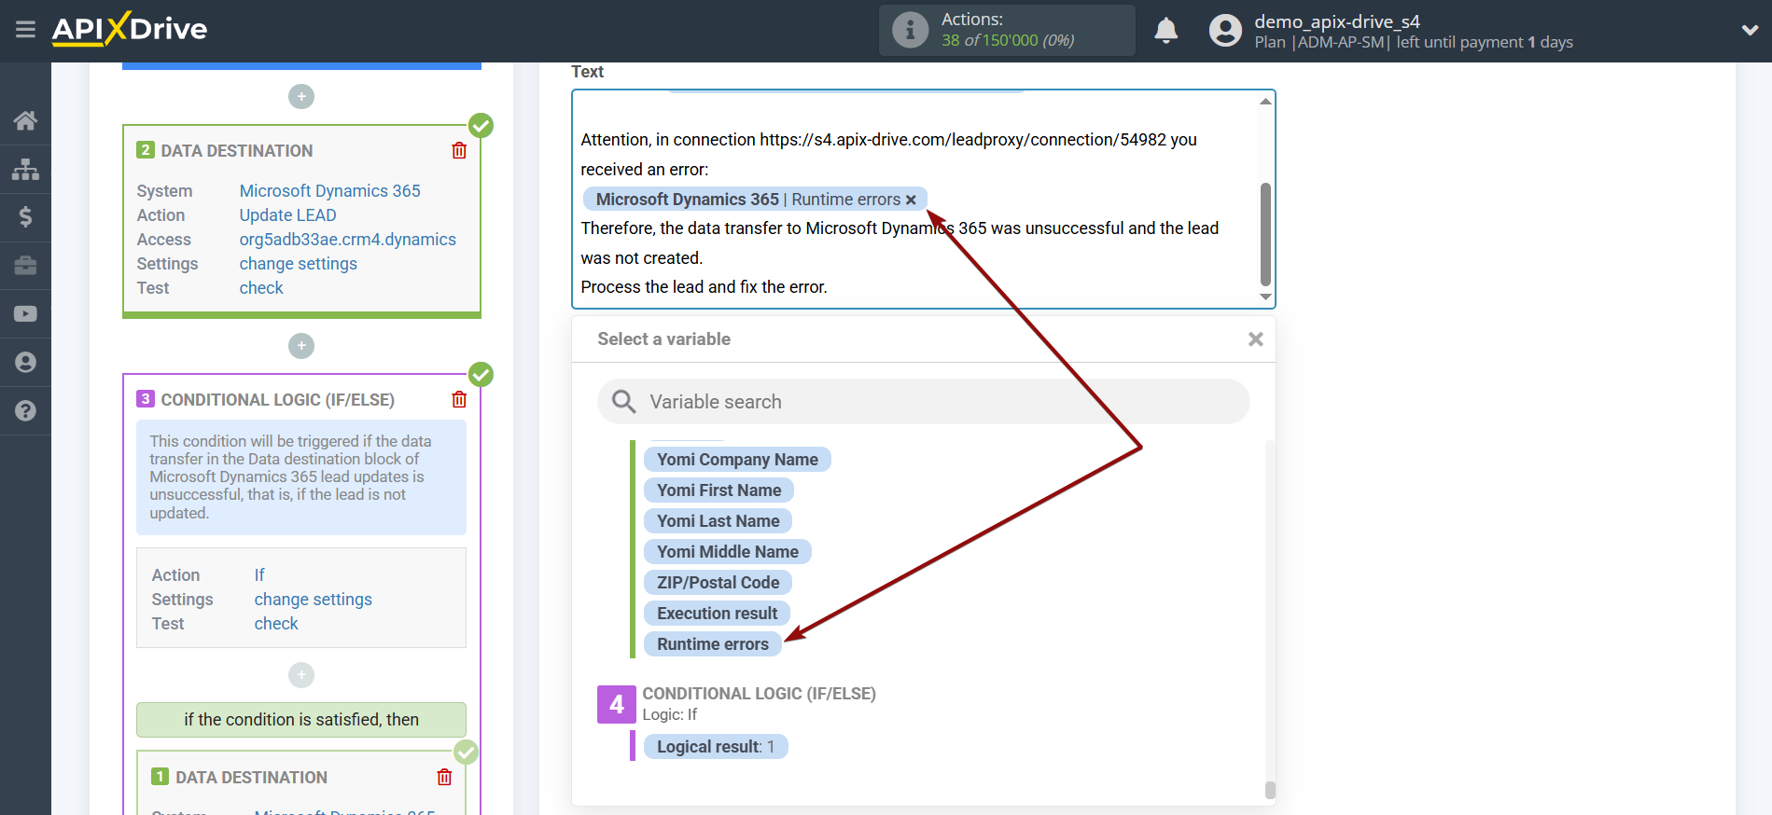1772x815 pixels.
Task: Click text area scrollbar up arrow
Action: (x=1265, y=101)
